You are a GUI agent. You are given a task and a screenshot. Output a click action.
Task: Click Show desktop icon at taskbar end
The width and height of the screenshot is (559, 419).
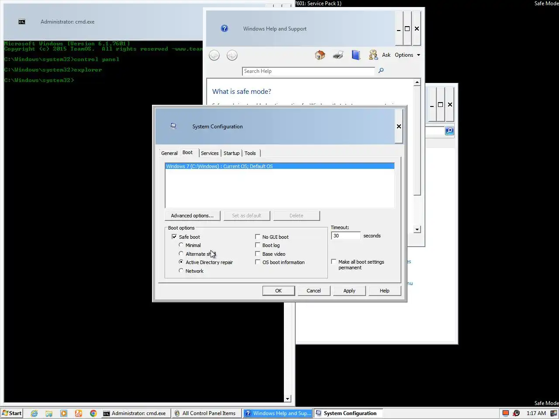[555, 413]
